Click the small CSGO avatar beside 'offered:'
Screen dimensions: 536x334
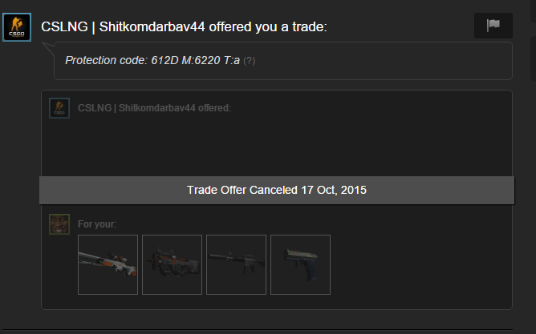[x=59, y=108]
